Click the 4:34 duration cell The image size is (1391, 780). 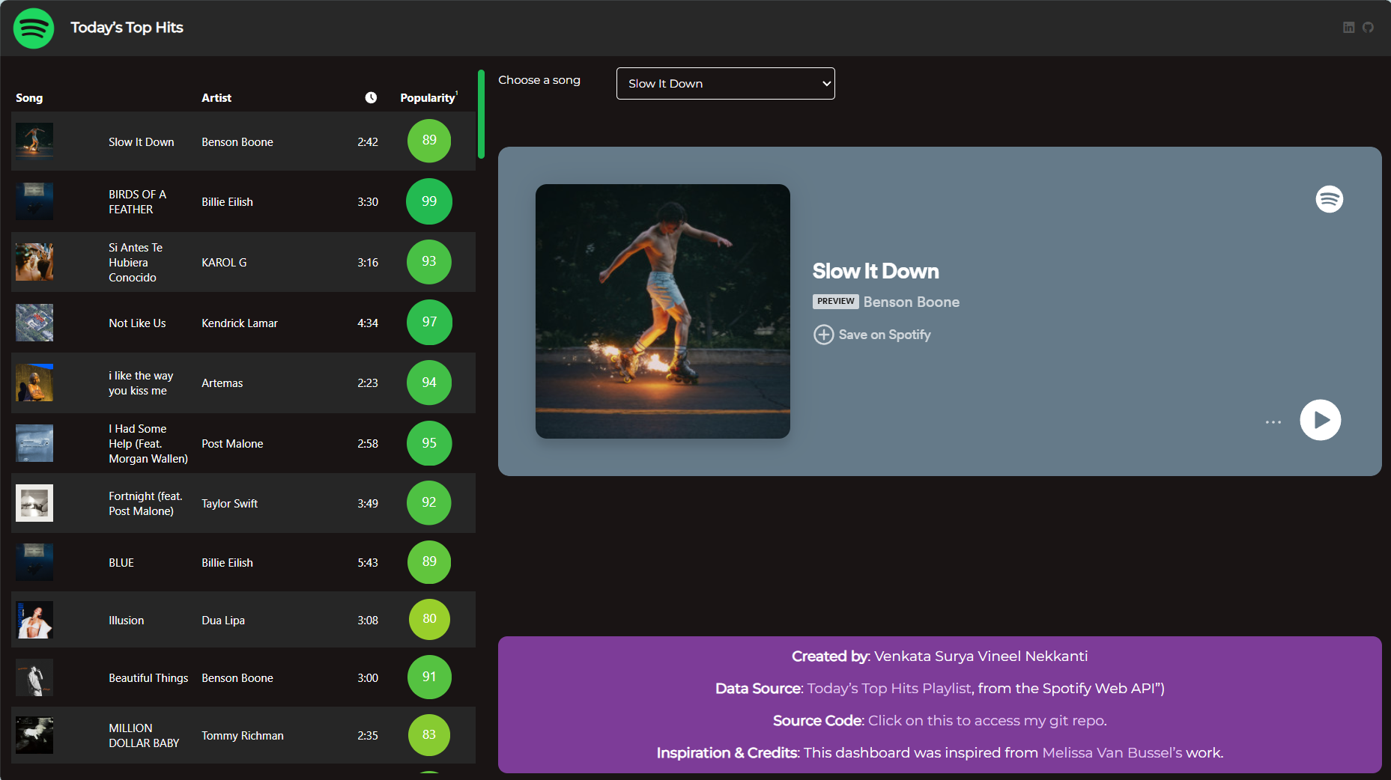(368, 323)
